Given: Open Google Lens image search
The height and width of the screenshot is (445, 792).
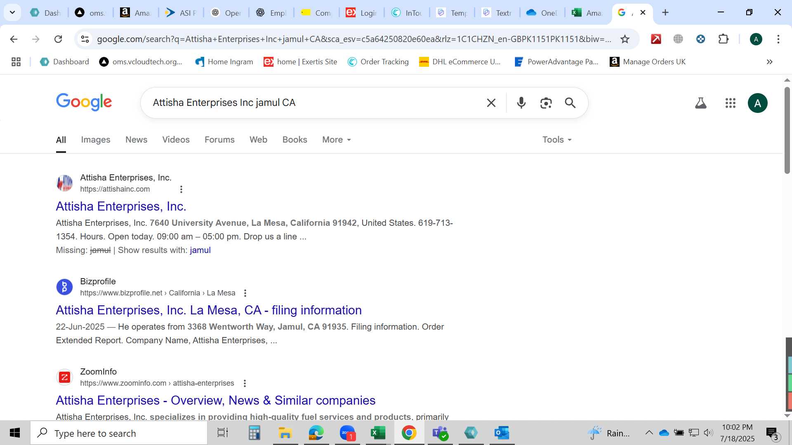Looking at the screenshot, I should (x=546, y=103).
